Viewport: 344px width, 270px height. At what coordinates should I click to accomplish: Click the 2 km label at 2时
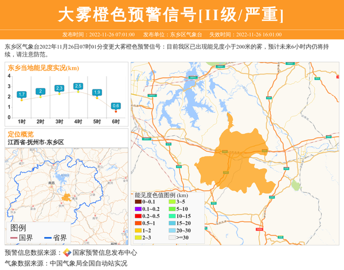pos(41,91)
